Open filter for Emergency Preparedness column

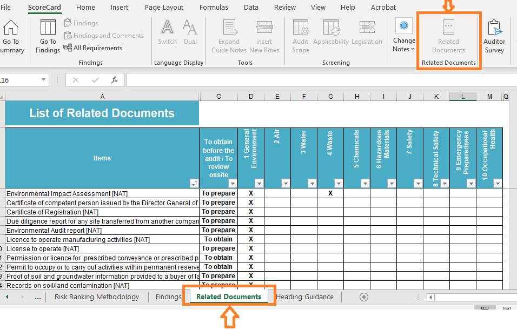point(471,184)
